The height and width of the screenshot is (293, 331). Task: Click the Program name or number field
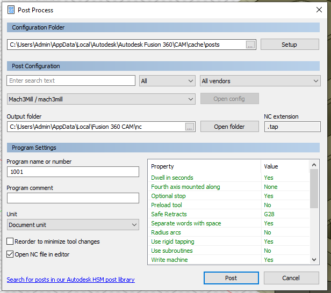73,172
